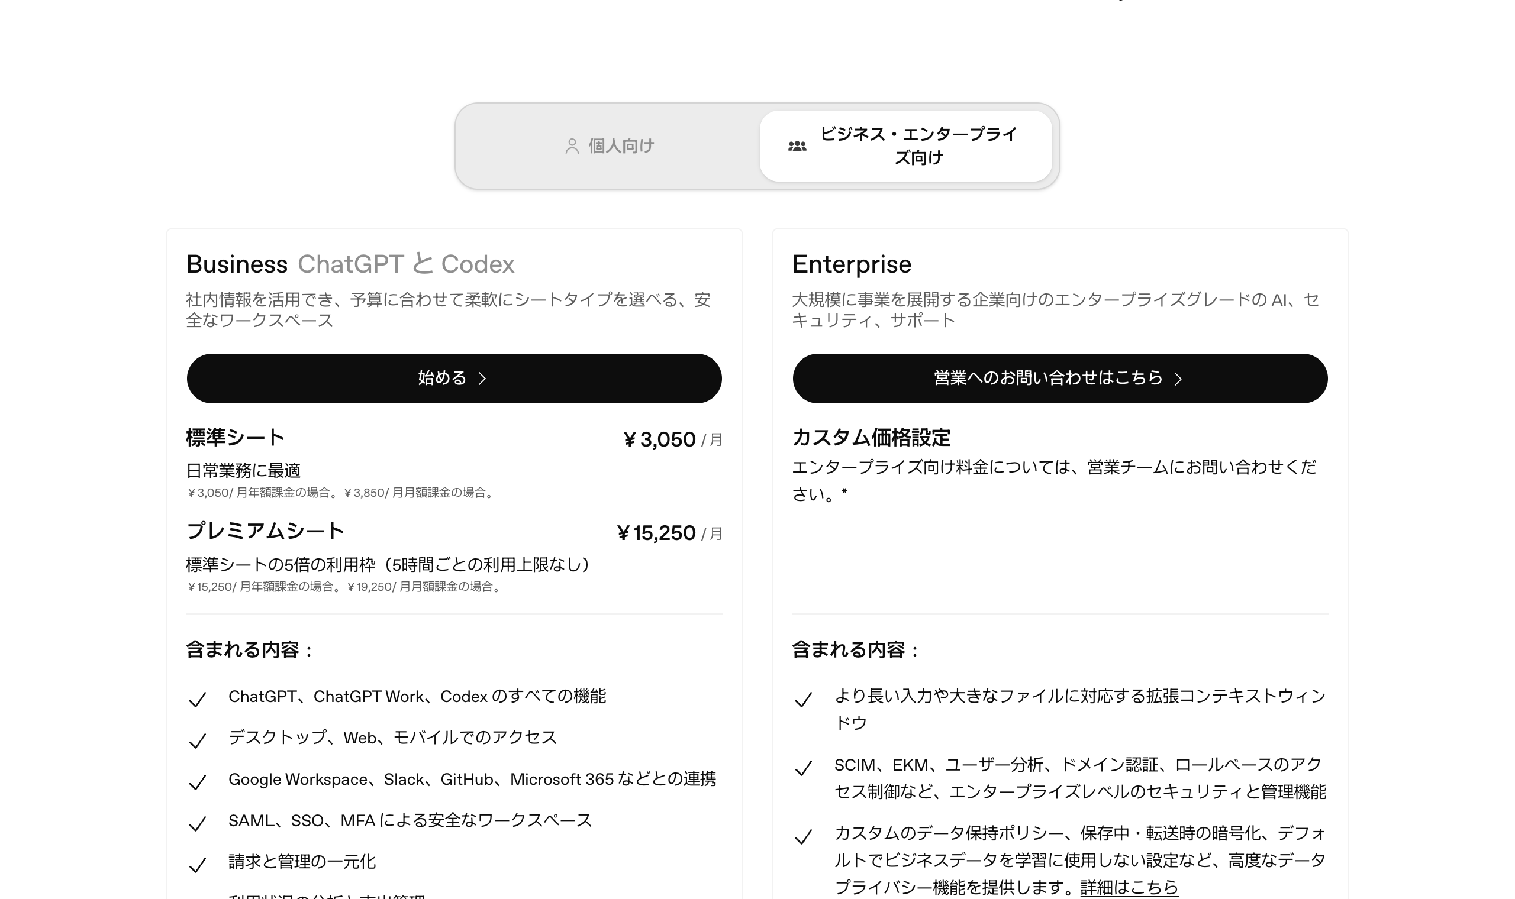Click the カスタム価格設定 heading
The height and width of the screenshot is (899, 1515).
pos(872,438)
